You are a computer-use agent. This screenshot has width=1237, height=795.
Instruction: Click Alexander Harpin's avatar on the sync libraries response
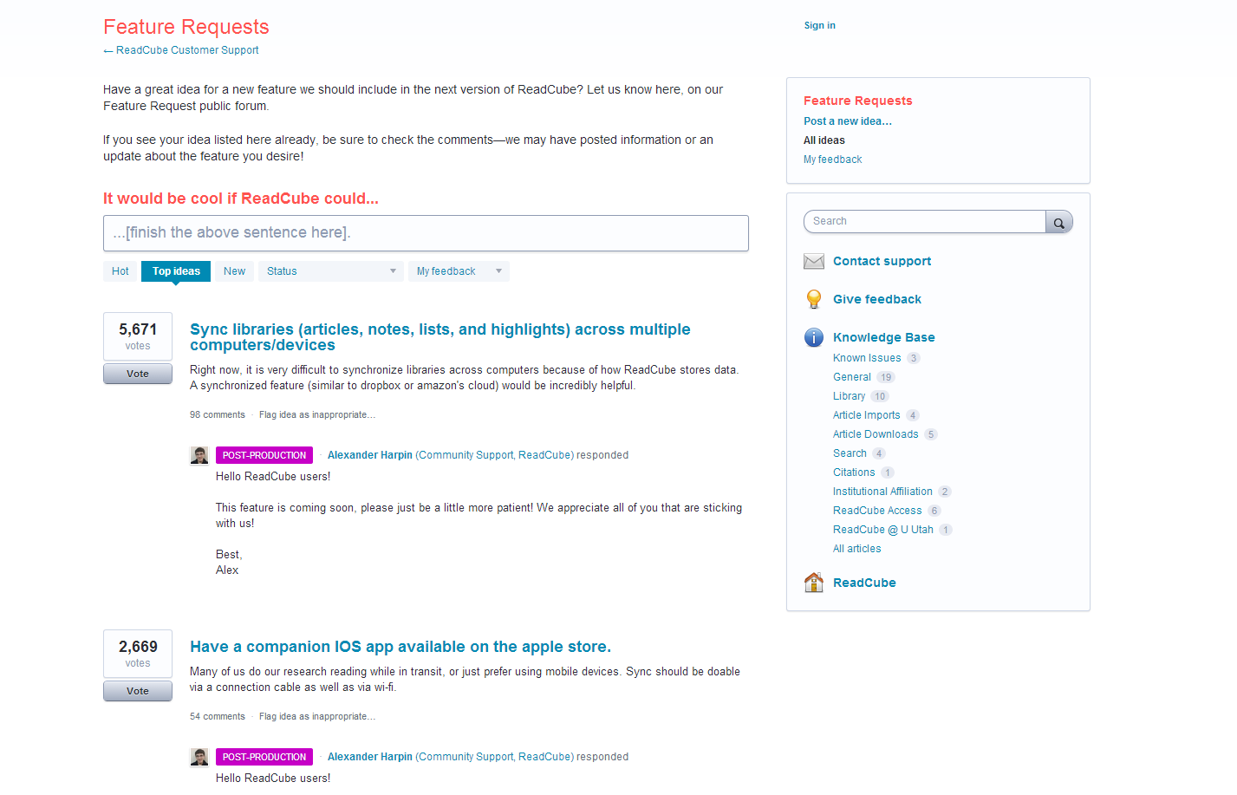[199, 455]
